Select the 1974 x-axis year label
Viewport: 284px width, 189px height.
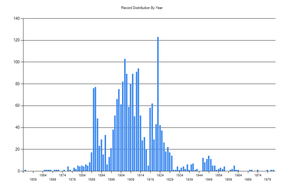click(258, 175)
